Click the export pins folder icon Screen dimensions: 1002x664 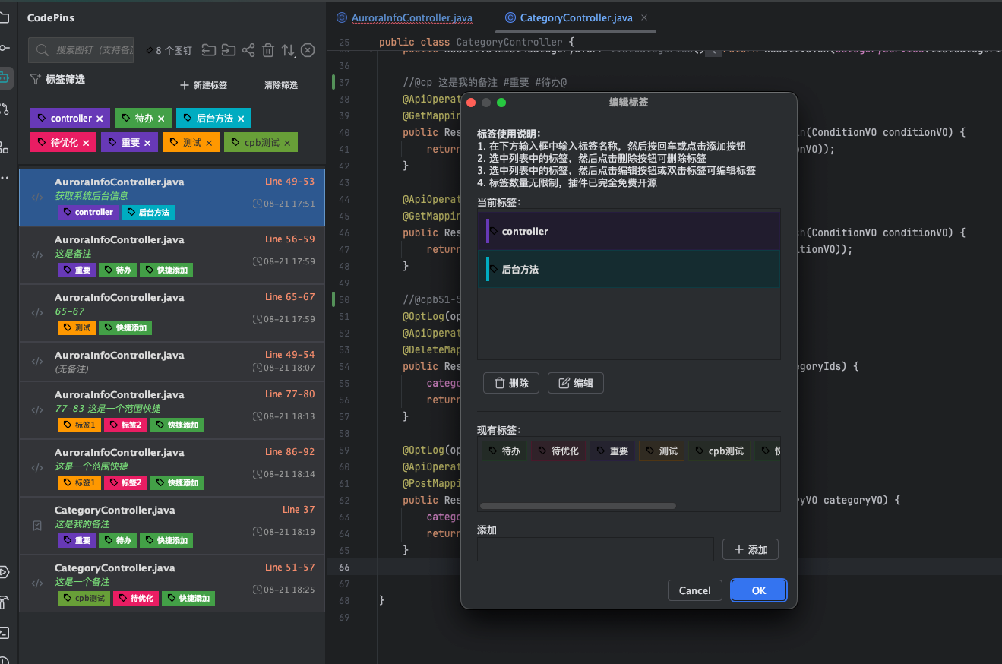229,50
